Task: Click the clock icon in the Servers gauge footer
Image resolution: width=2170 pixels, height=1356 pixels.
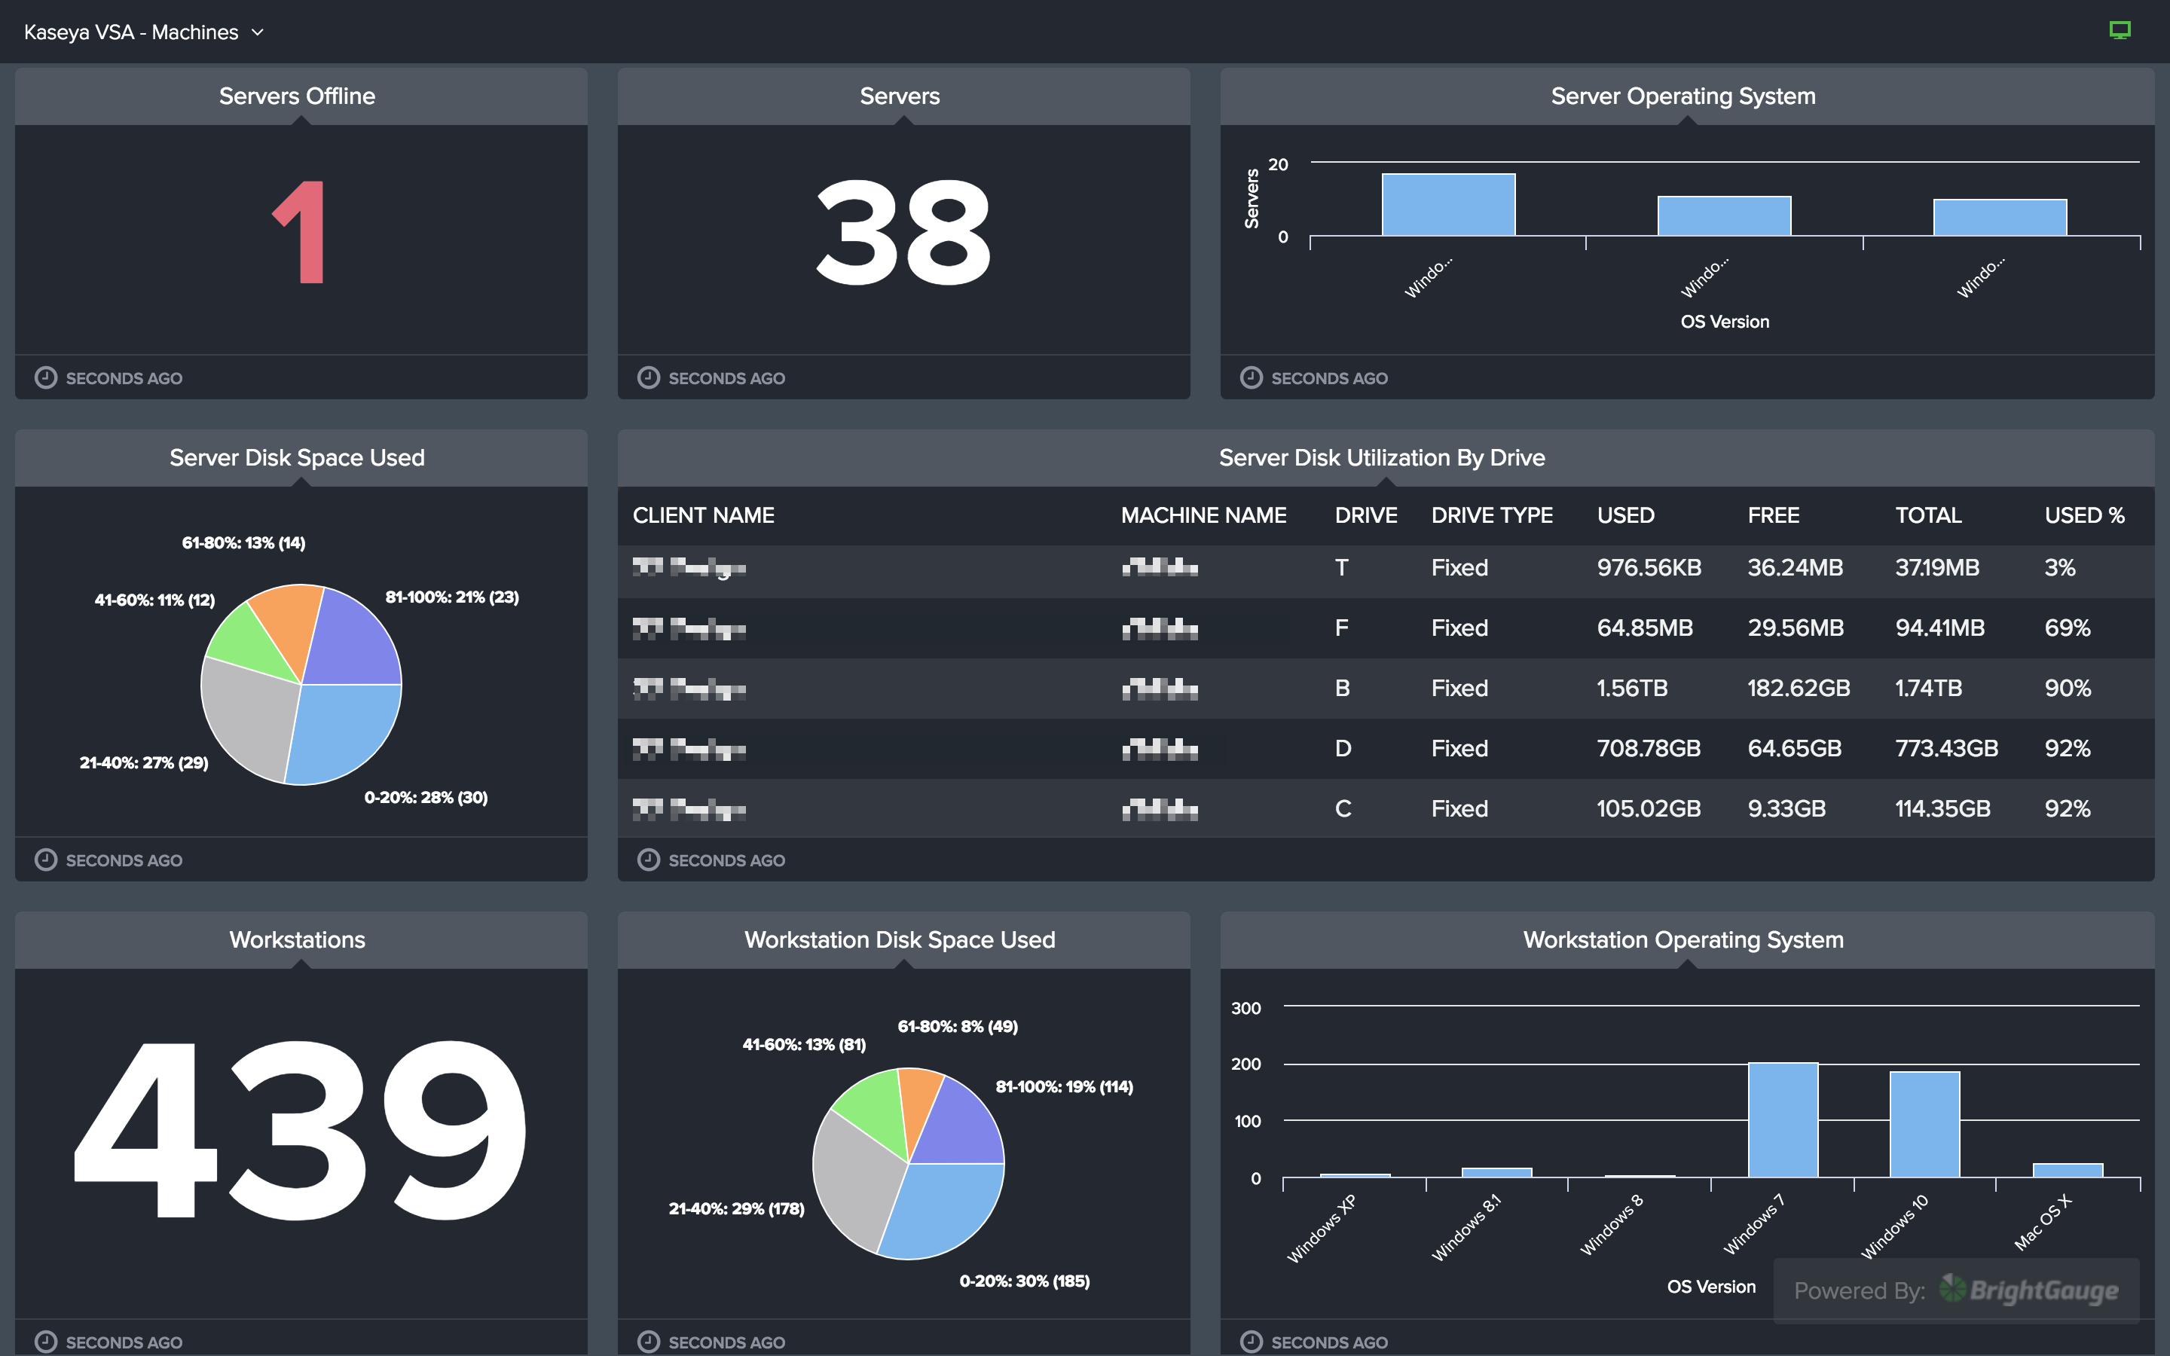Action: [648, 377]
